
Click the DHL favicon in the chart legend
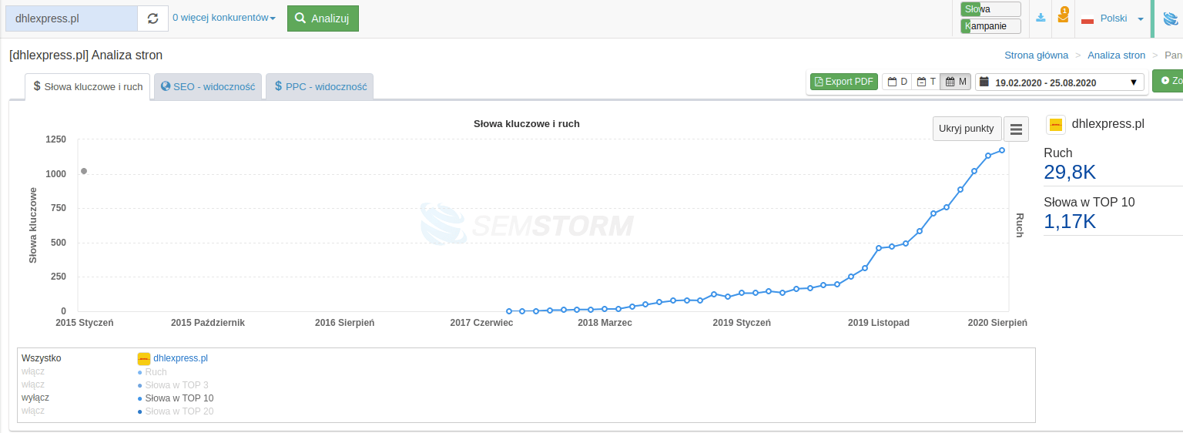click(x=143, y=358)
